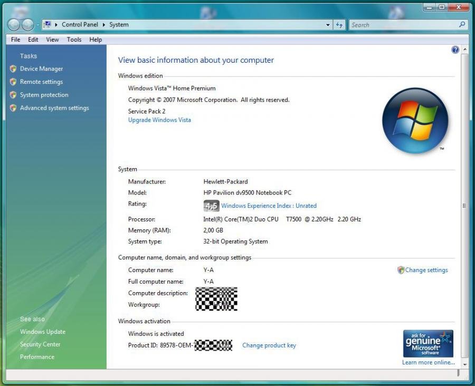Click the refresh icon beside address bar
475x386 pixels.
pyautogui.click(x=339, y=25)
